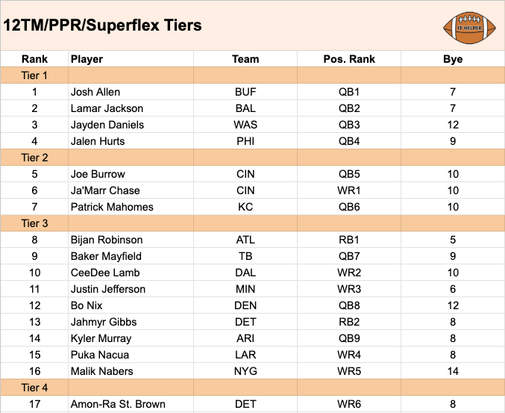Click the Pos. Rank column header
Viewport: 505px width, 413px height.
[x=349, y=59]
